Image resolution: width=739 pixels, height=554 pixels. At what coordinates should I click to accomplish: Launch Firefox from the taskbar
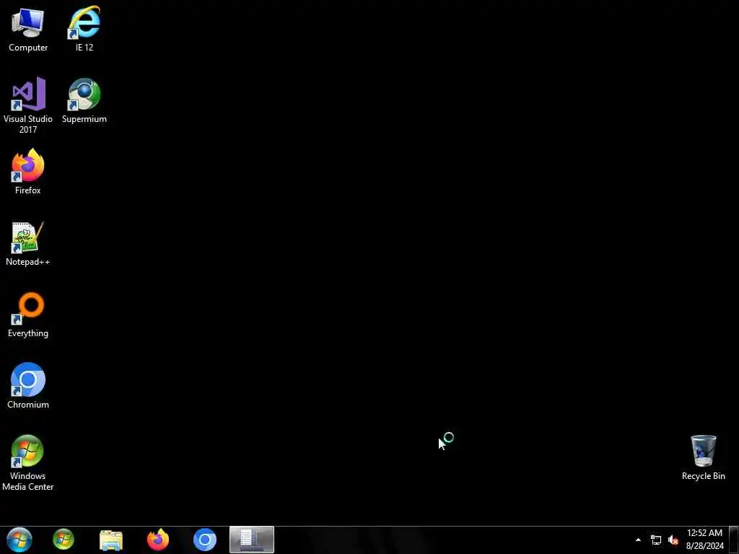158,540
